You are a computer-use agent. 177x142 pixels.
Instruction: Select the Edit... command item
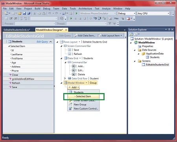[x=81, y=70]
